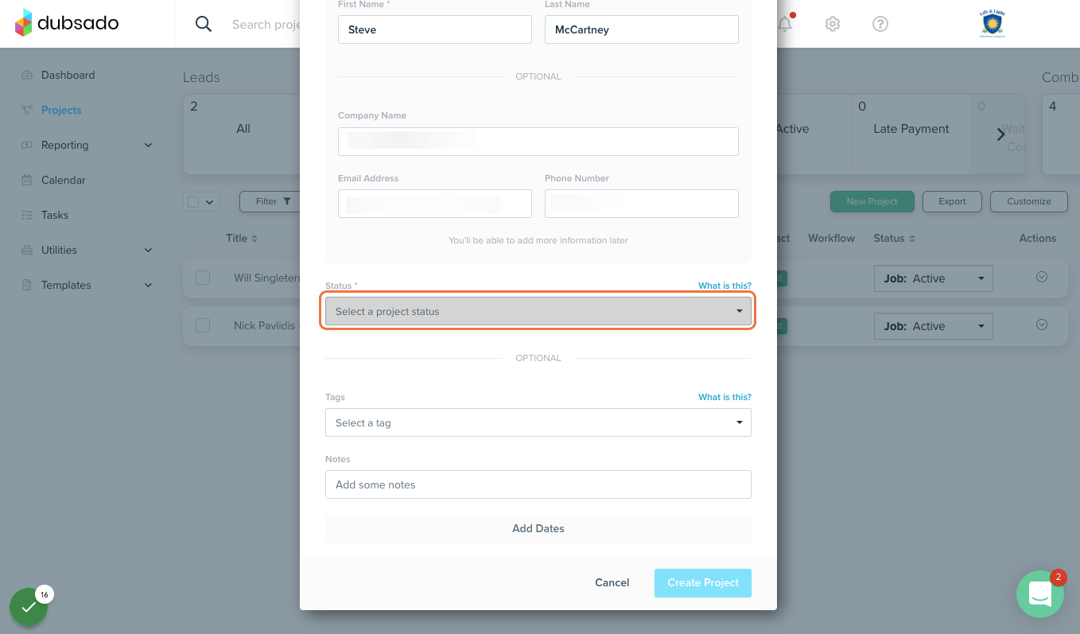The width and height of the screenshot is (1080, 634).
Task: Focus the Last Name field
Action: click(642, 29)
